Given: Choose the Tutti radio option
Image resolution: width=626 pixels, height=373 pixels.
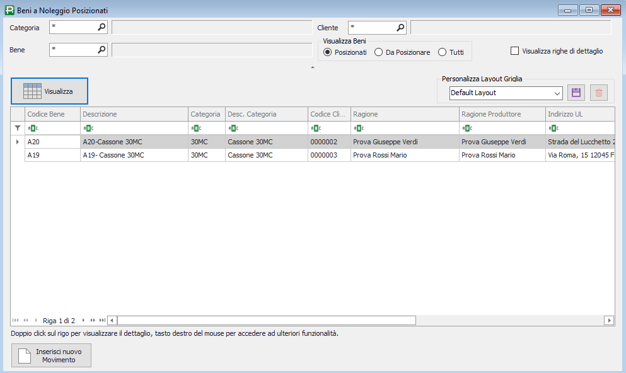Looking at the screenshot, I should 442,52.
